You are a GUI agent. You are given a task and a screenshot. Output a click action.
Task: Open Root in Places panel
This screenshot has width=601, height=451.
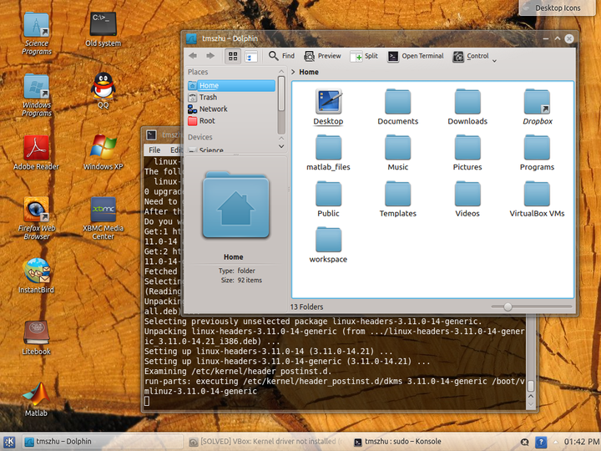pyautogui.click(x=231, y=121)
